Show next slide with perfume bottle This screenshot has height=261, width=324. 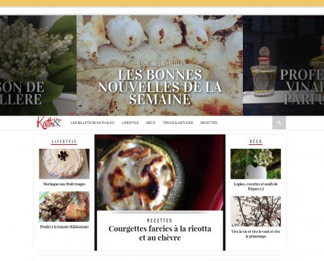283,65
